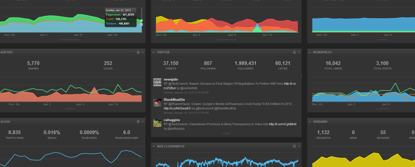This screenshot has height=167, width=415.
Task: Collapse the AWS CloudWatch widget
Action: (154, 147)
